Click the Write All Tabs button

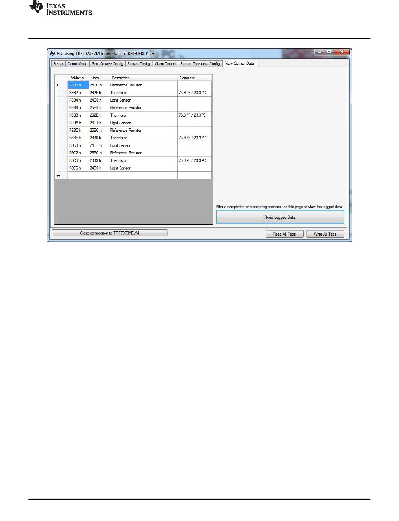click(x=325, y=234)
